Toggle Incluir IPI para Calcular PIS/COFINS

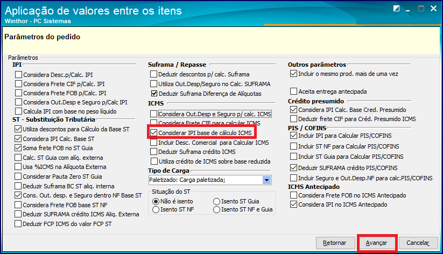click(293, 136)
